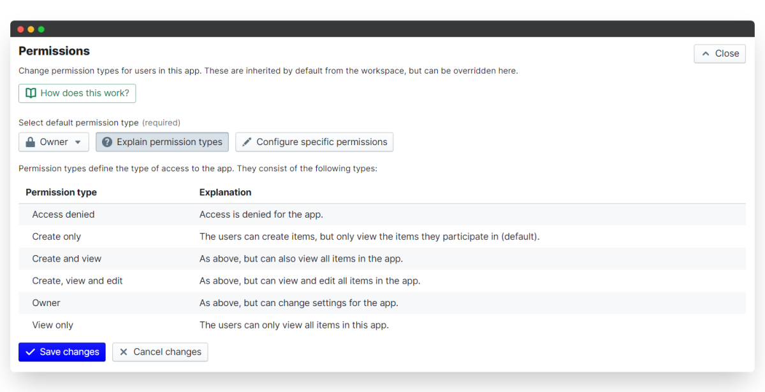
Task: Click the X icon on Cancel changes
Action: pos(124,352)
